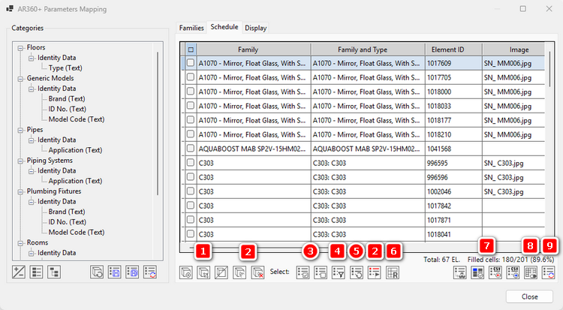The height and width of the screenshot is (310, 563).
Task: Click the list-with-double-floppy save-as icon under Categories
Action: (132, 272)
